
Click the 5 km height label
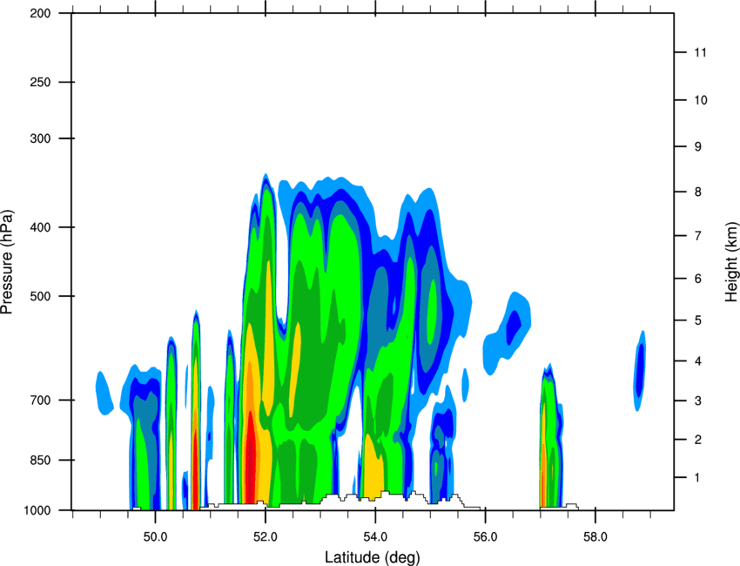[x=698, y=320]
